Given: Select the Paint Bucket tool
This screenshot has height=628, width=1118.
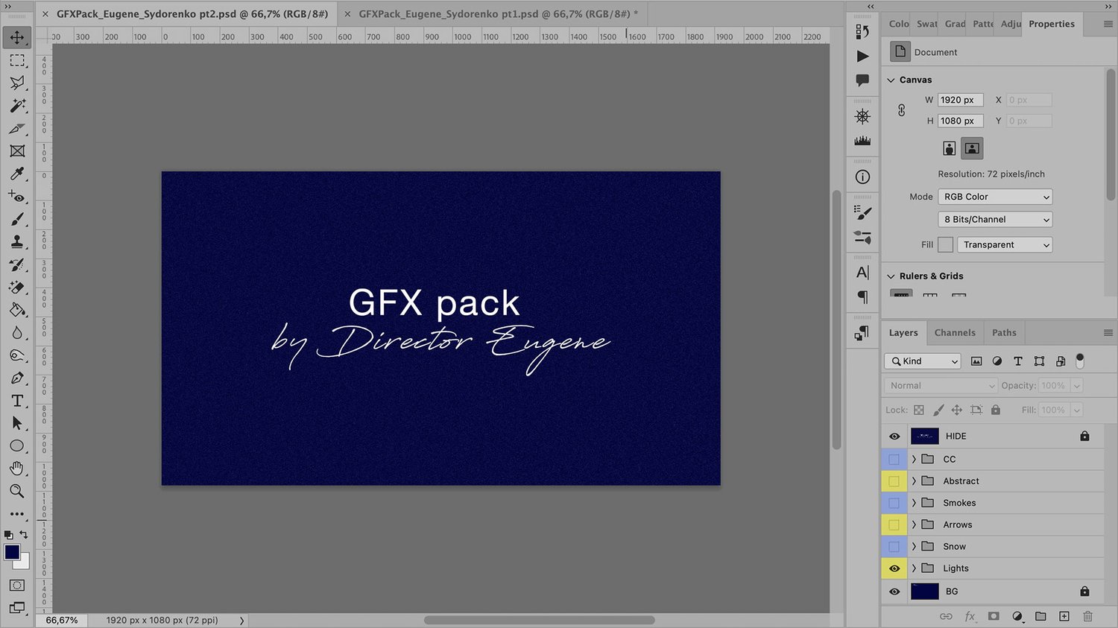Looking at the screenshot, I should (x=17, y=310).
